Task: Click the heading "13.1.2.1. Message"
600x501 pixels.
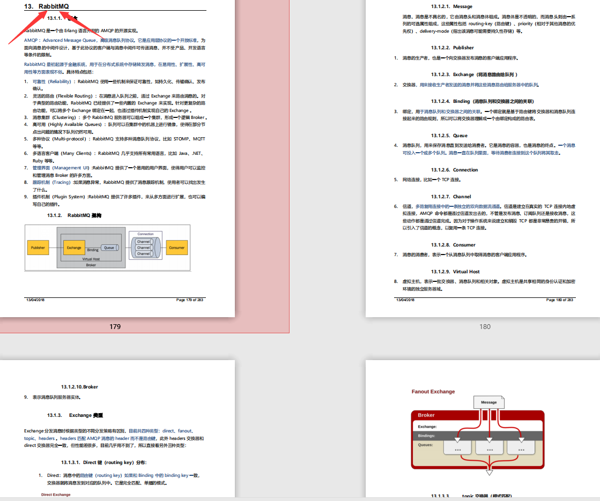Action: (x=451, y=6)
